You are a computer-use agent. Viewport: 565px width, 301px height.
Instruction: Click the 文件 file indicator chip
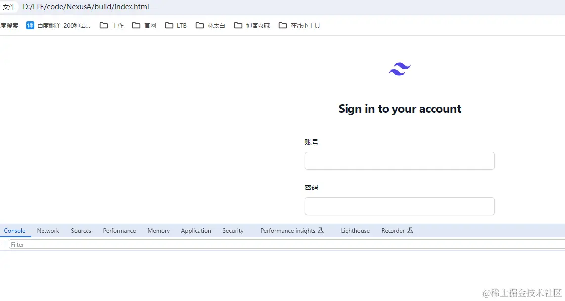(8, 7)
